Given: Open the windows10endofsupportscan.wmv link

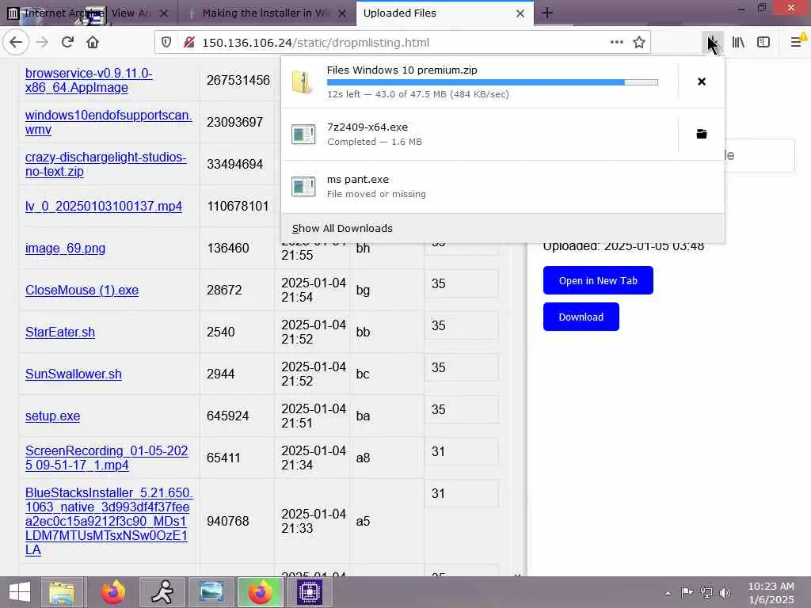Looking at the screenshot, I should click(x=108, y=122).
